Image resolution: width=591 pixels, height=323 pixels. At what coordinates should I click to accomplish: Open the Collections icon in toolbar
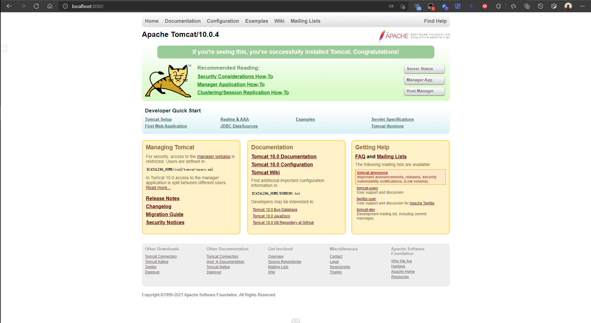click(527, 6)
